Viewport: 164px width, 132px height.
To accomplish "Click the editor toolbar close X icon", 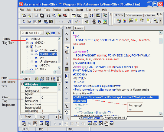I will coord(67,34).
